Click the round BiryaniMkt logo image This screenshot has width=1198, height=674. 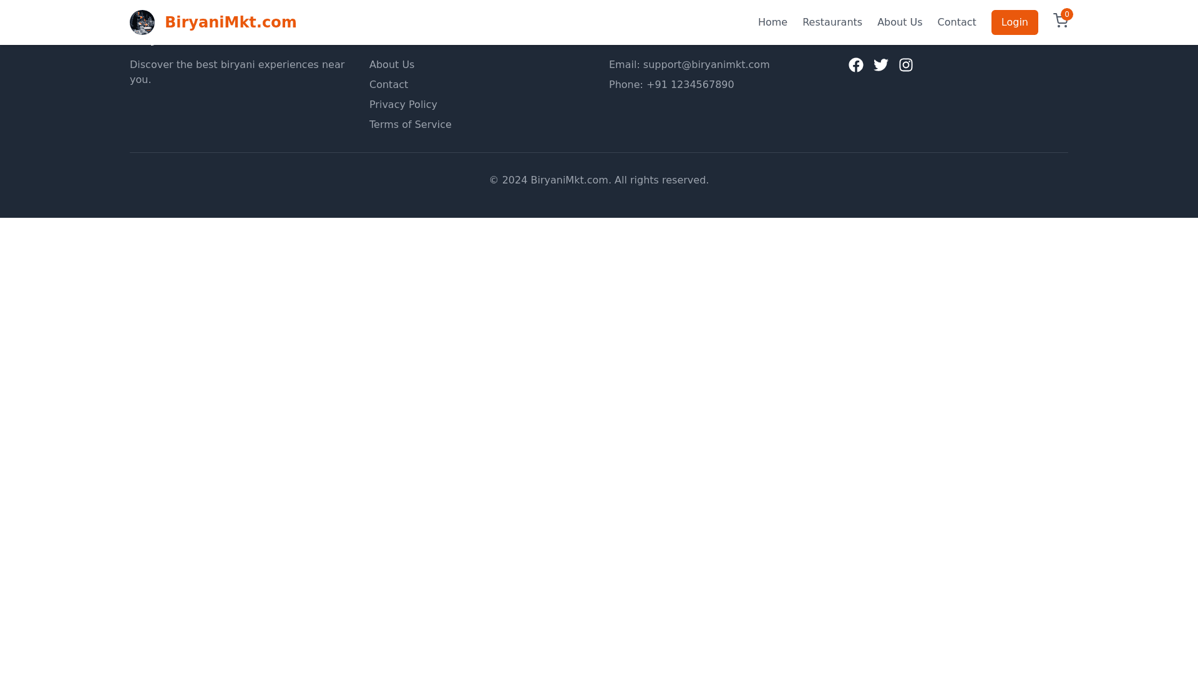coord(142,22)
